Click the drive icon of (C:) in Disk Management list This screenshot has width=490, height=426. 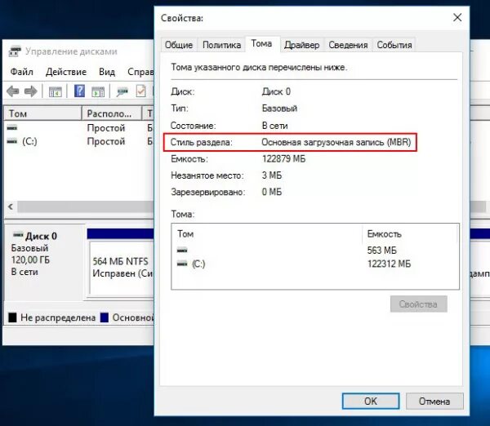coord(12,141)
